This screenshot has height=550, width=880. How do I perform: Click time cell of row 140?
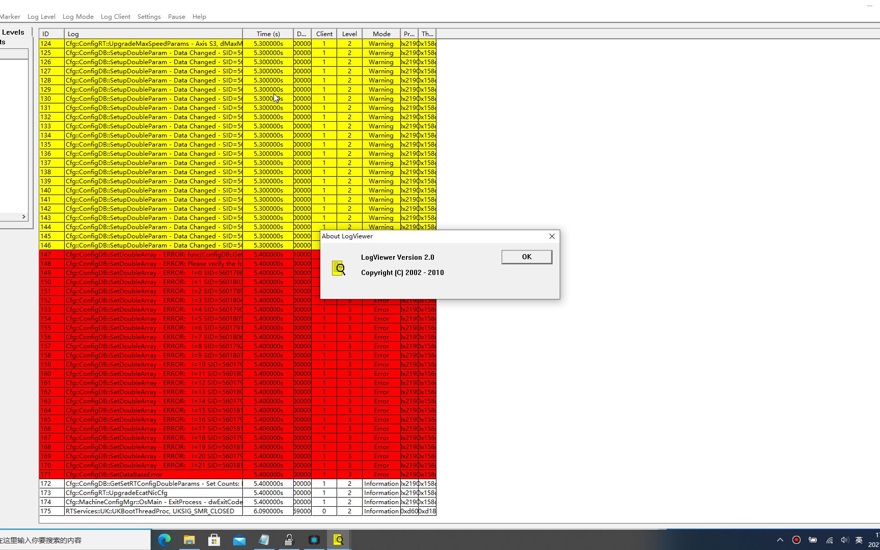point(268,190)
